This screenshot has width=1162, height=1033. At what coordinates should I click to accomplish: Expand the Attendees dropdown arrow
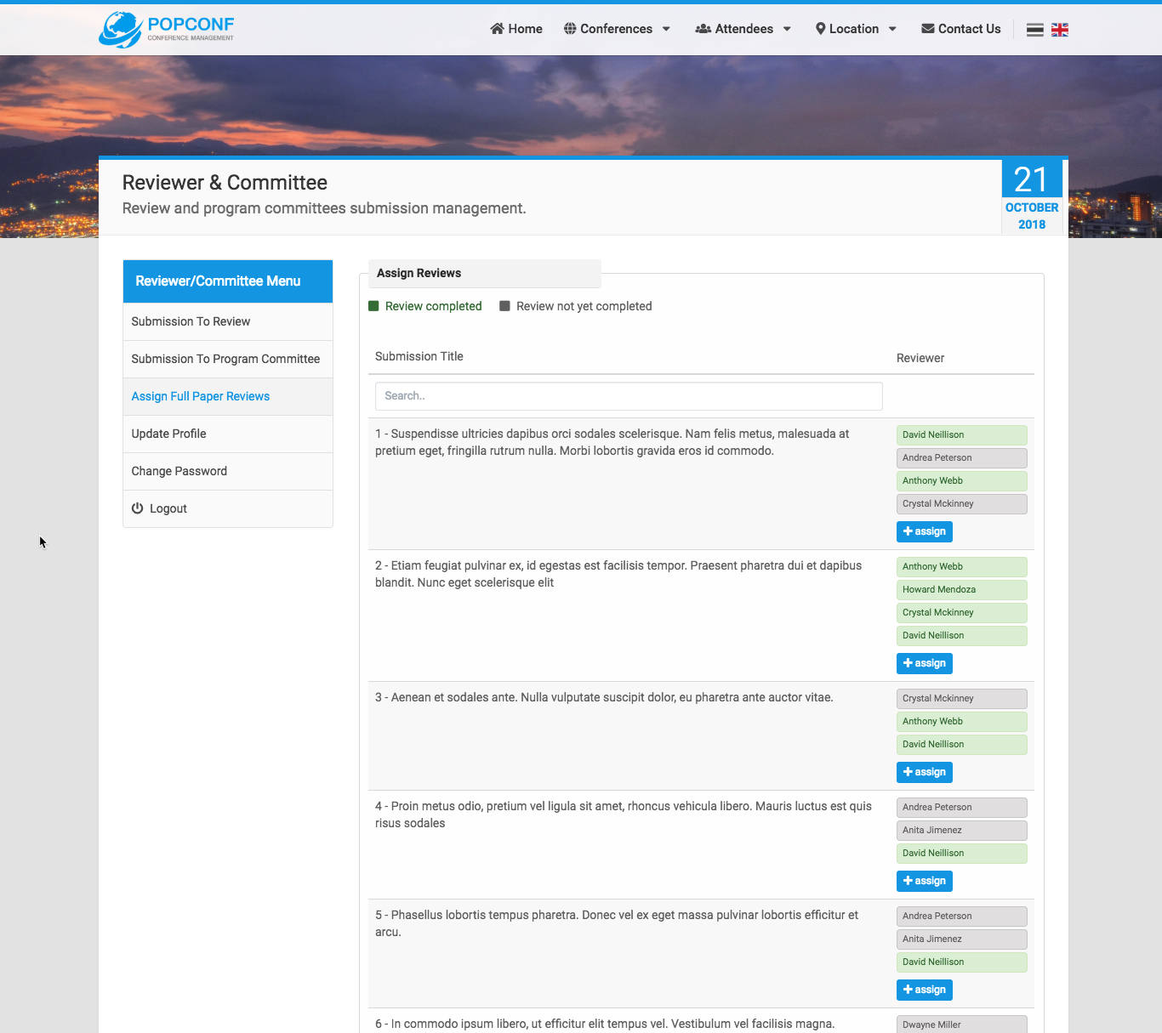pyautogui.click(x=787, y=29)
